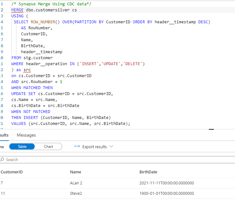Place cursor on the underlined MERGE keyword
235x202 pixels.
tap(17, 10)
